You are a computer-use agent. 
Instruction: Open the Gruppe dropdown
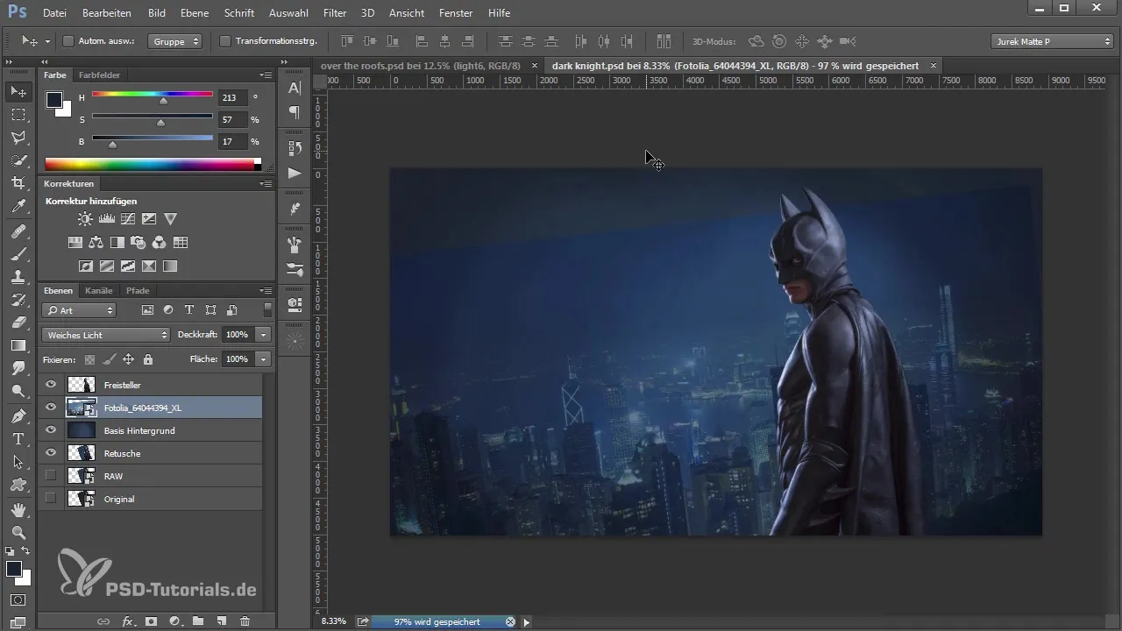(x=175, y=41)
